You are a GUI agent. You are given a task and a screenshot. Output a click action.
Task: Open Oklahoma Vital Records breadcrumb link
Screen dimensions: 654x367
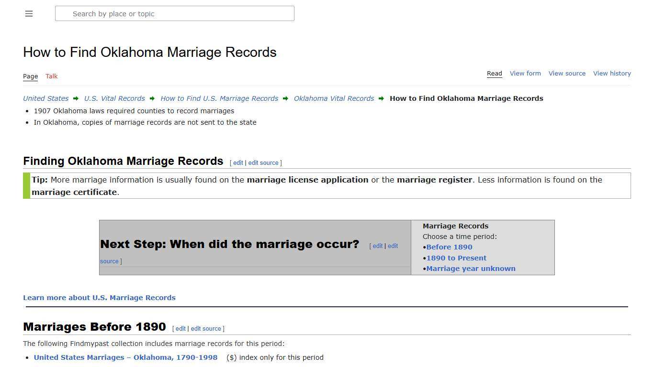(x=334, y=98)
